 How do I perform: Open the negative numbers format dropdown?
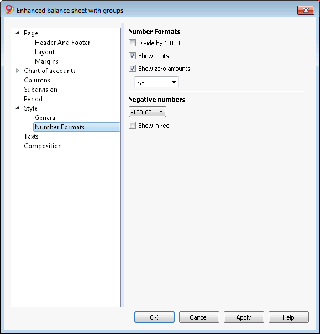coord(148,112)
